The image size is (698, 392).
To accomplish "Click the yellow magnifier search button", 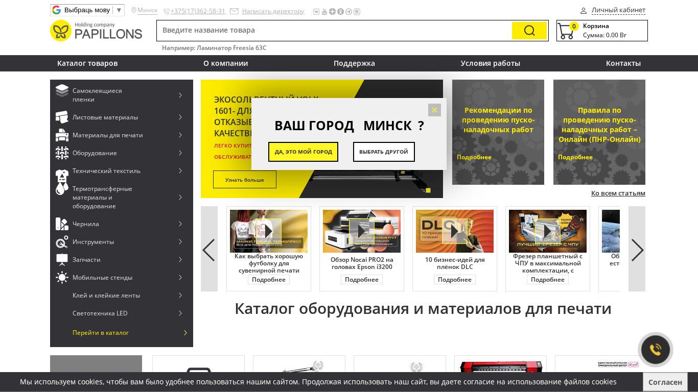I will coord(529,31).
